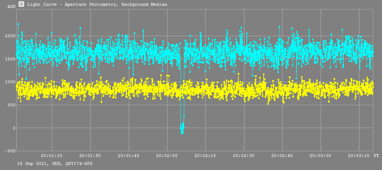Click the light curve icon in title

tap(21, 4)
